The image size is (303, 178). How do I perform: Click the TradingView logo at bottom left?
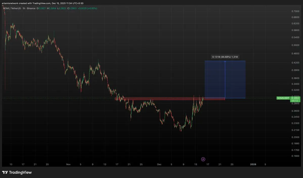[x=17, y=172]
